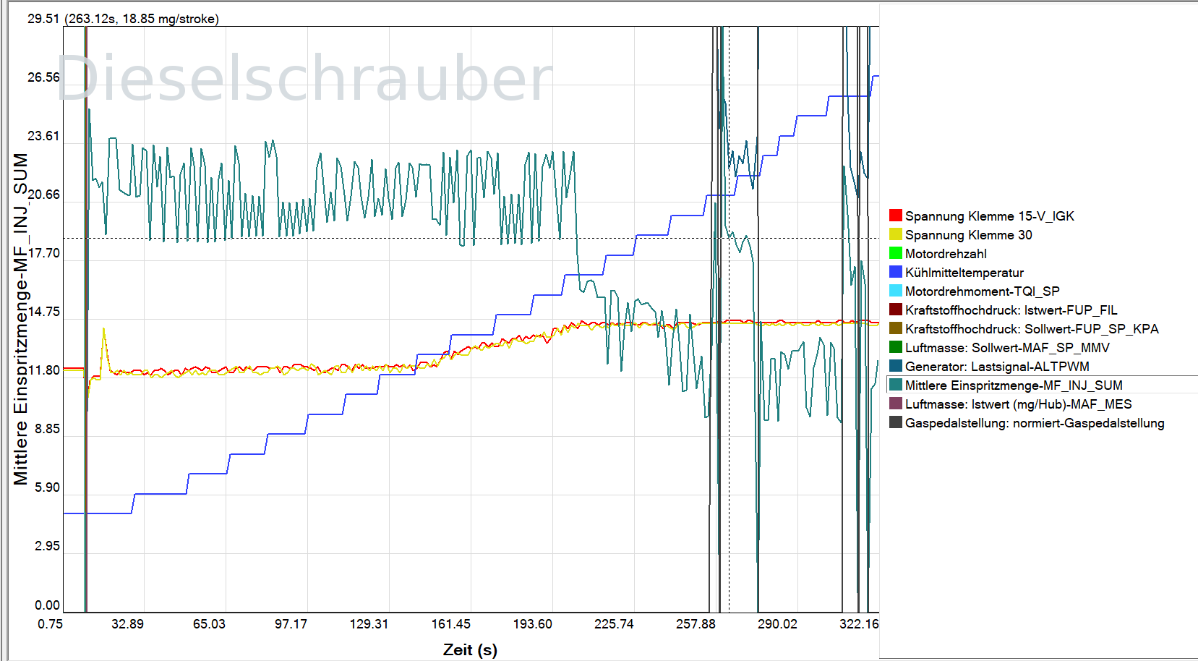Click the blue Kühlmitteltemperatur legend swatch

(895, 273)
